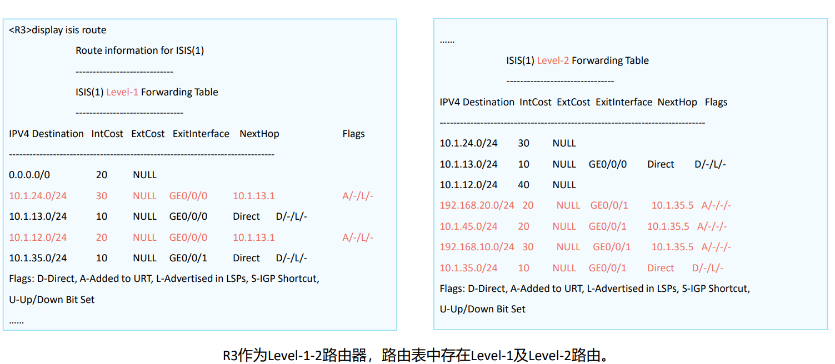The image size is (835, 364).
Task: Click the "Flags: D-Direct" legend line in right panel
Action: tap(594, 289)
